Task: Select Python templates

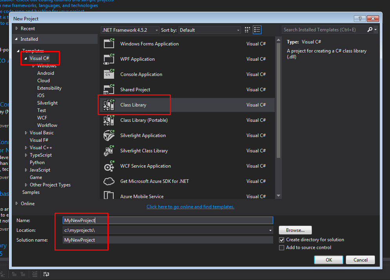Action: point(37,163)
